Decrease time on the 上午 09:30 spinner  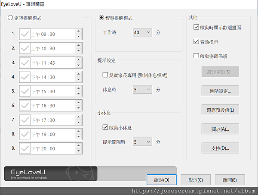79,37
